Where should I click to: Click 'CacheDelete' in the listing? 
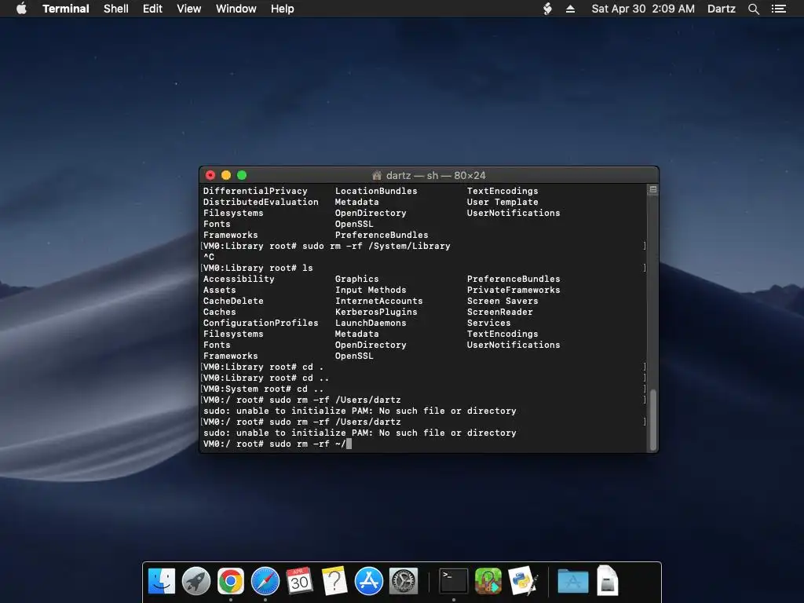233,301
